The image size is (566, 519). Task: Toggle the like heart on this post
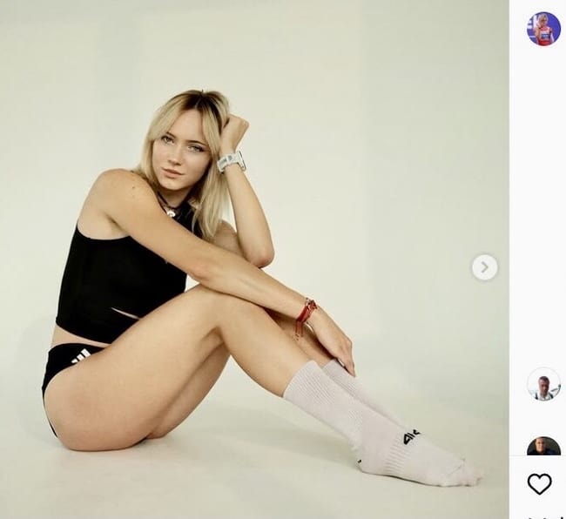coord(540,483)
